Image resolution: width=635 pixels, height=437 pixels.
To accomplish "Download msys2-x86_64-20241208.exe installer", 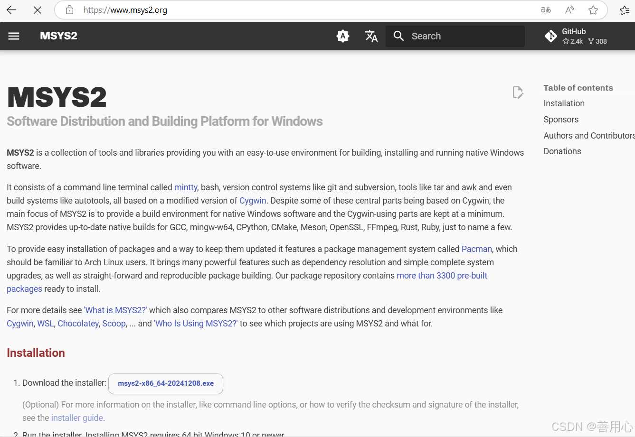I will tap(166, 383).
